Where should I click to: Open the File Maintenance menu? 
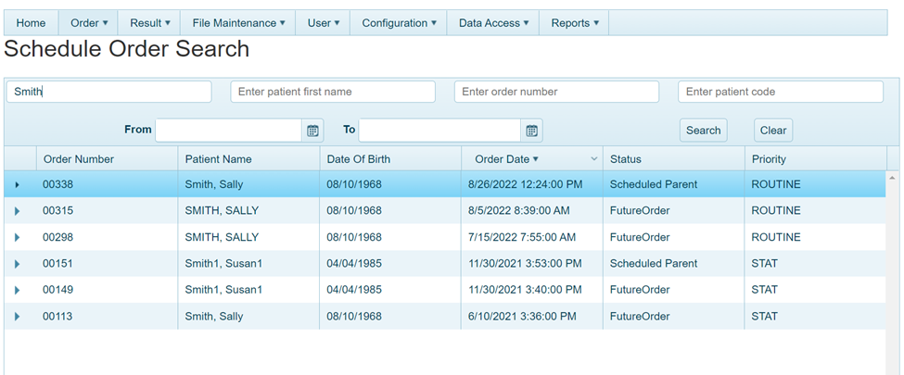coord(238,23)
